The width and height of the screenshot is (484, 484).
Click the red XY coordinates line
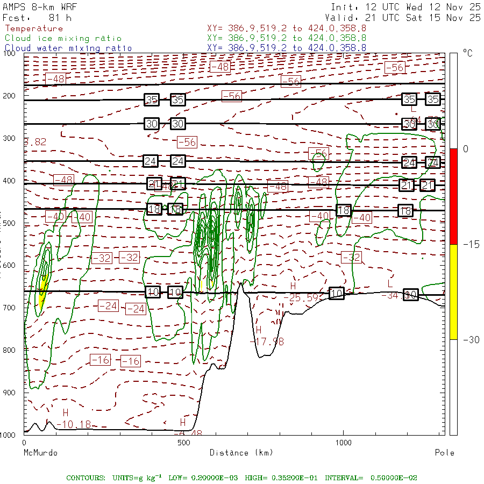[x=287, y=29]
